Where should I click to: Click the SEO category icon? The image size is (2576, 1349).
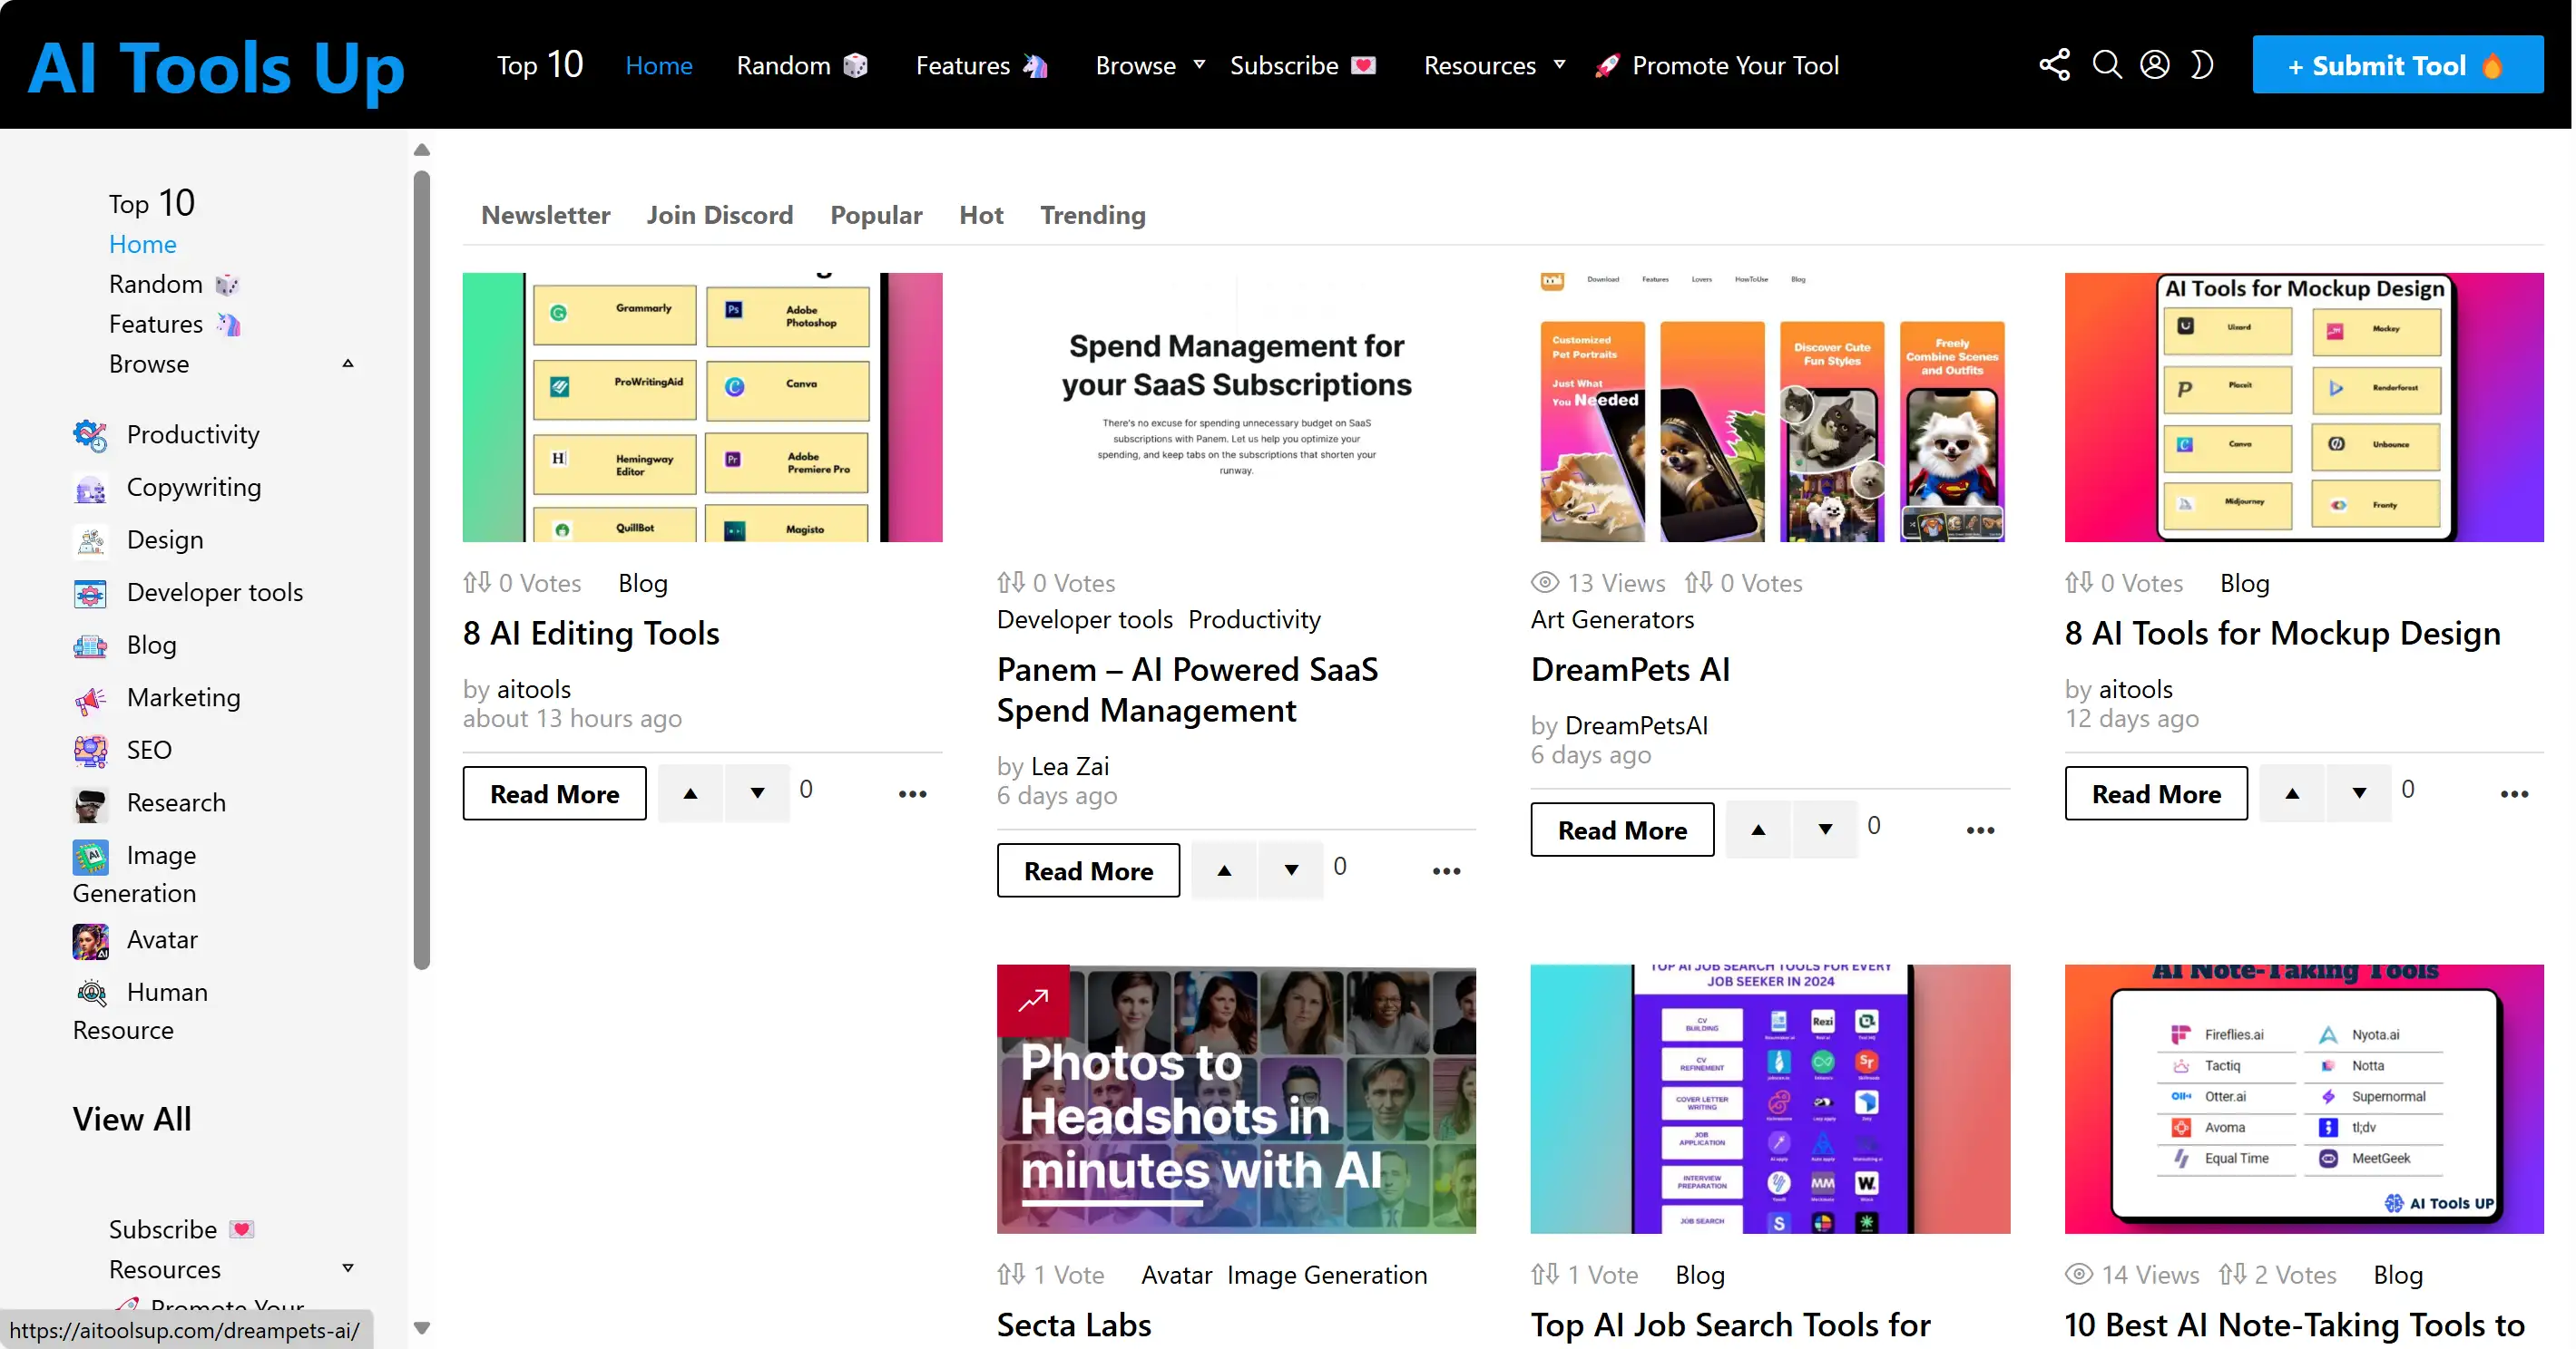(x=90, y=751)
